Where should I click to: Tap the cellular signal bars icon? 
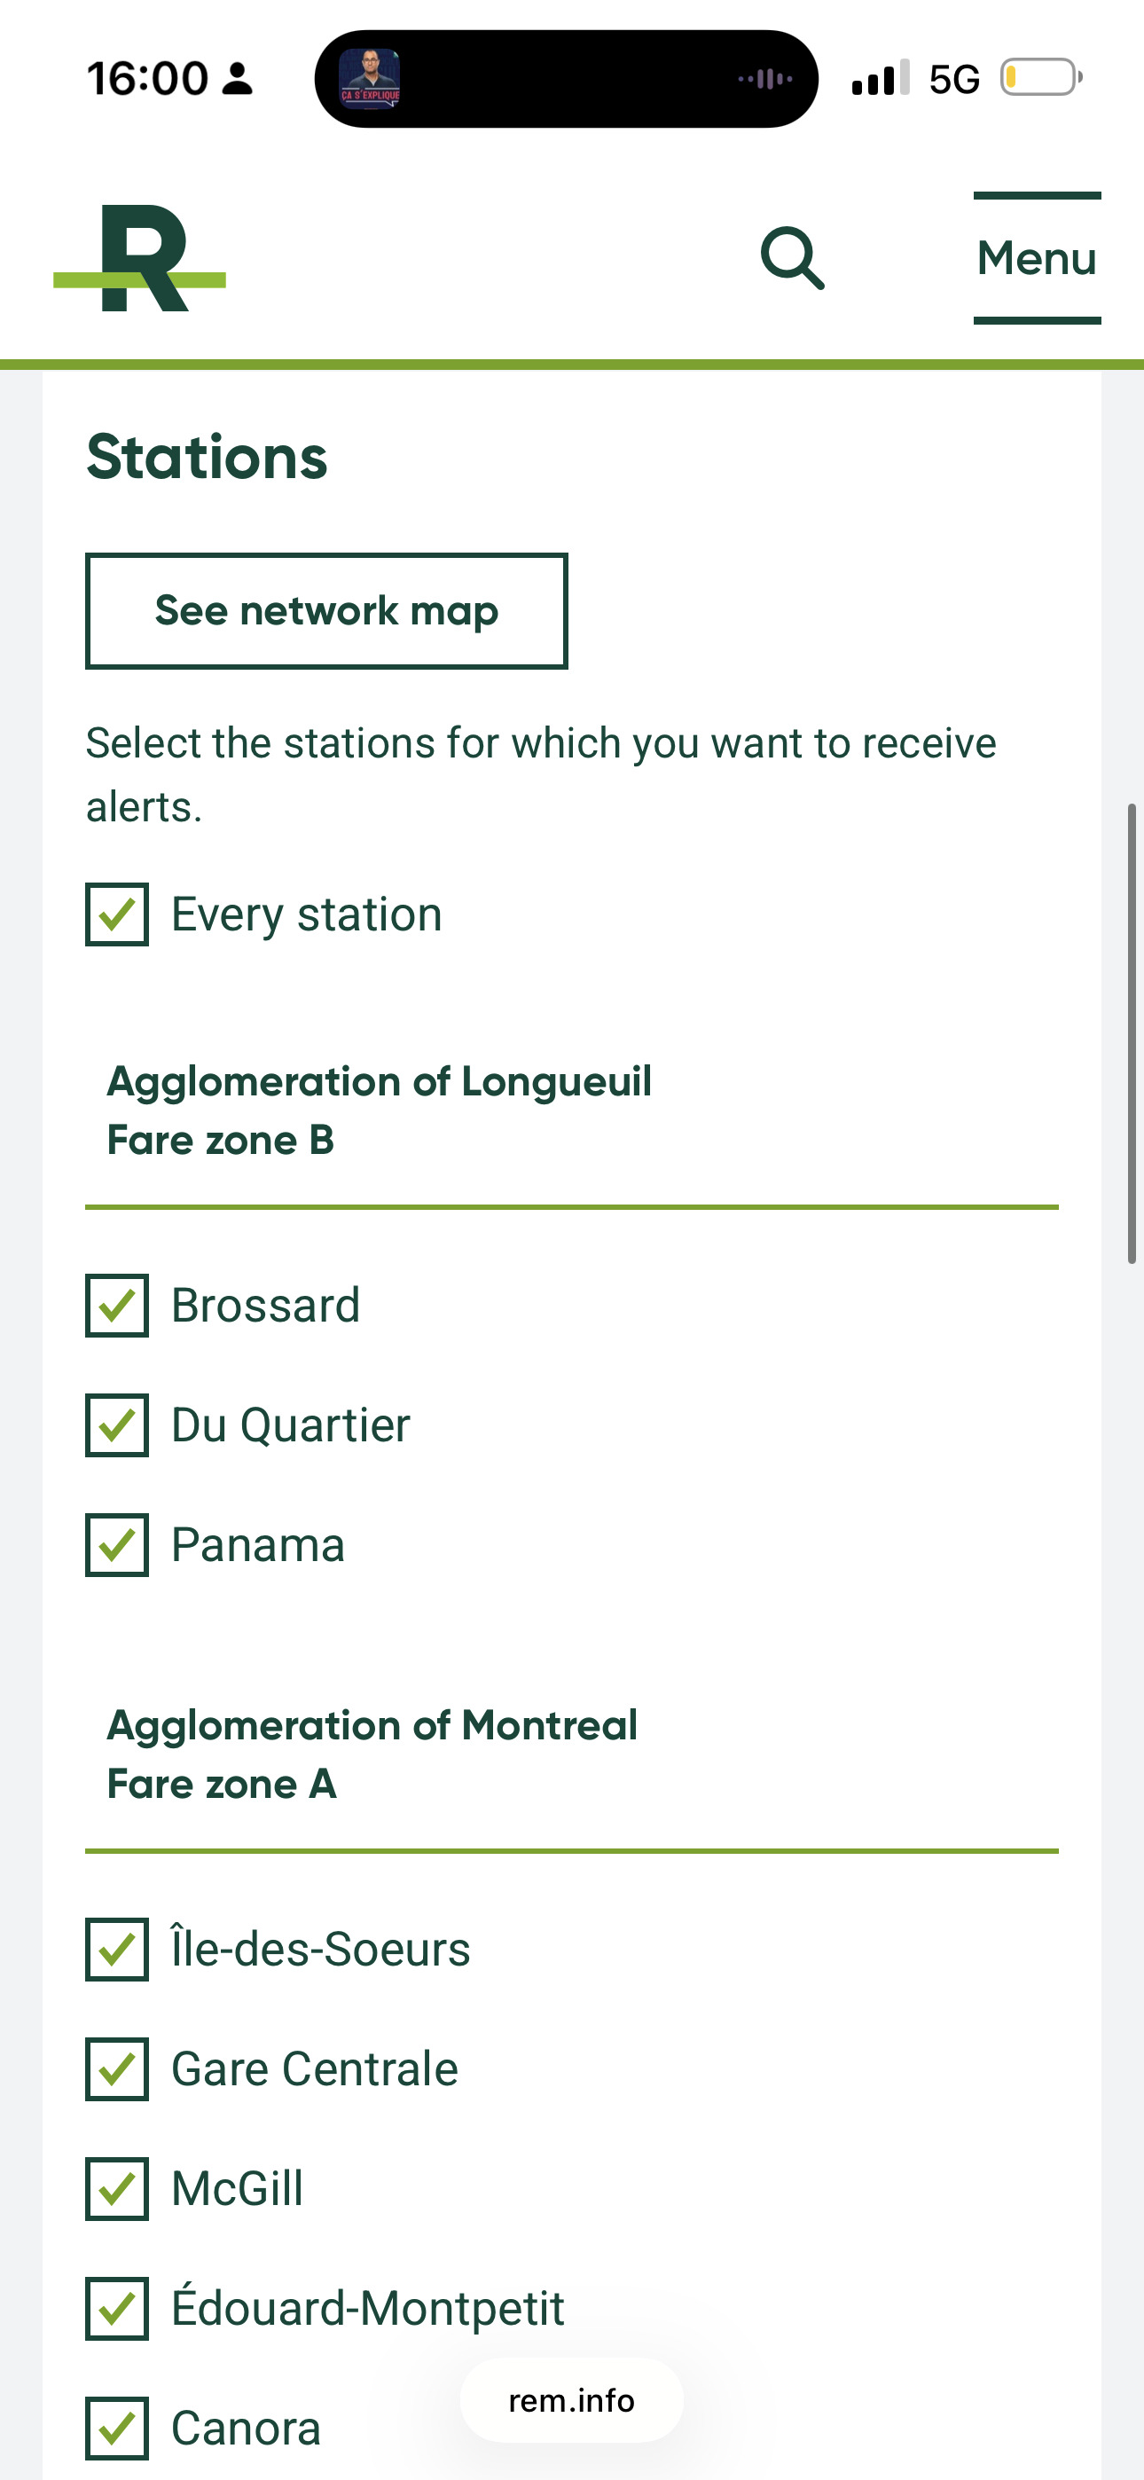click(x=880, y=78)
